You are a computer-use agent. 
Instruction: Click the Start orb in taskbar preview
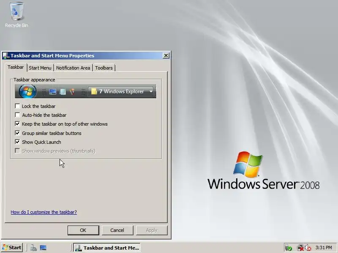coord(27,92)
